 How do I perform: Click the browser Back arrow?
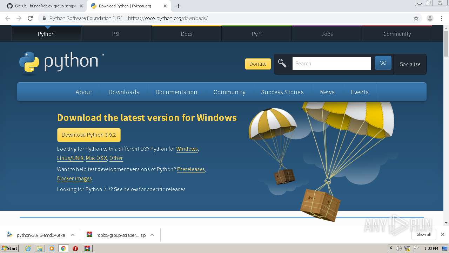click(8, 18)
